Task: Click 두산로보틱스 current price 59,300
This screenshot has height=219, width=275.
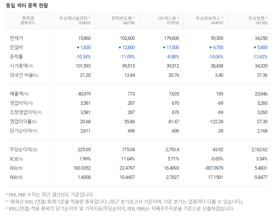Action: [217, 38]
